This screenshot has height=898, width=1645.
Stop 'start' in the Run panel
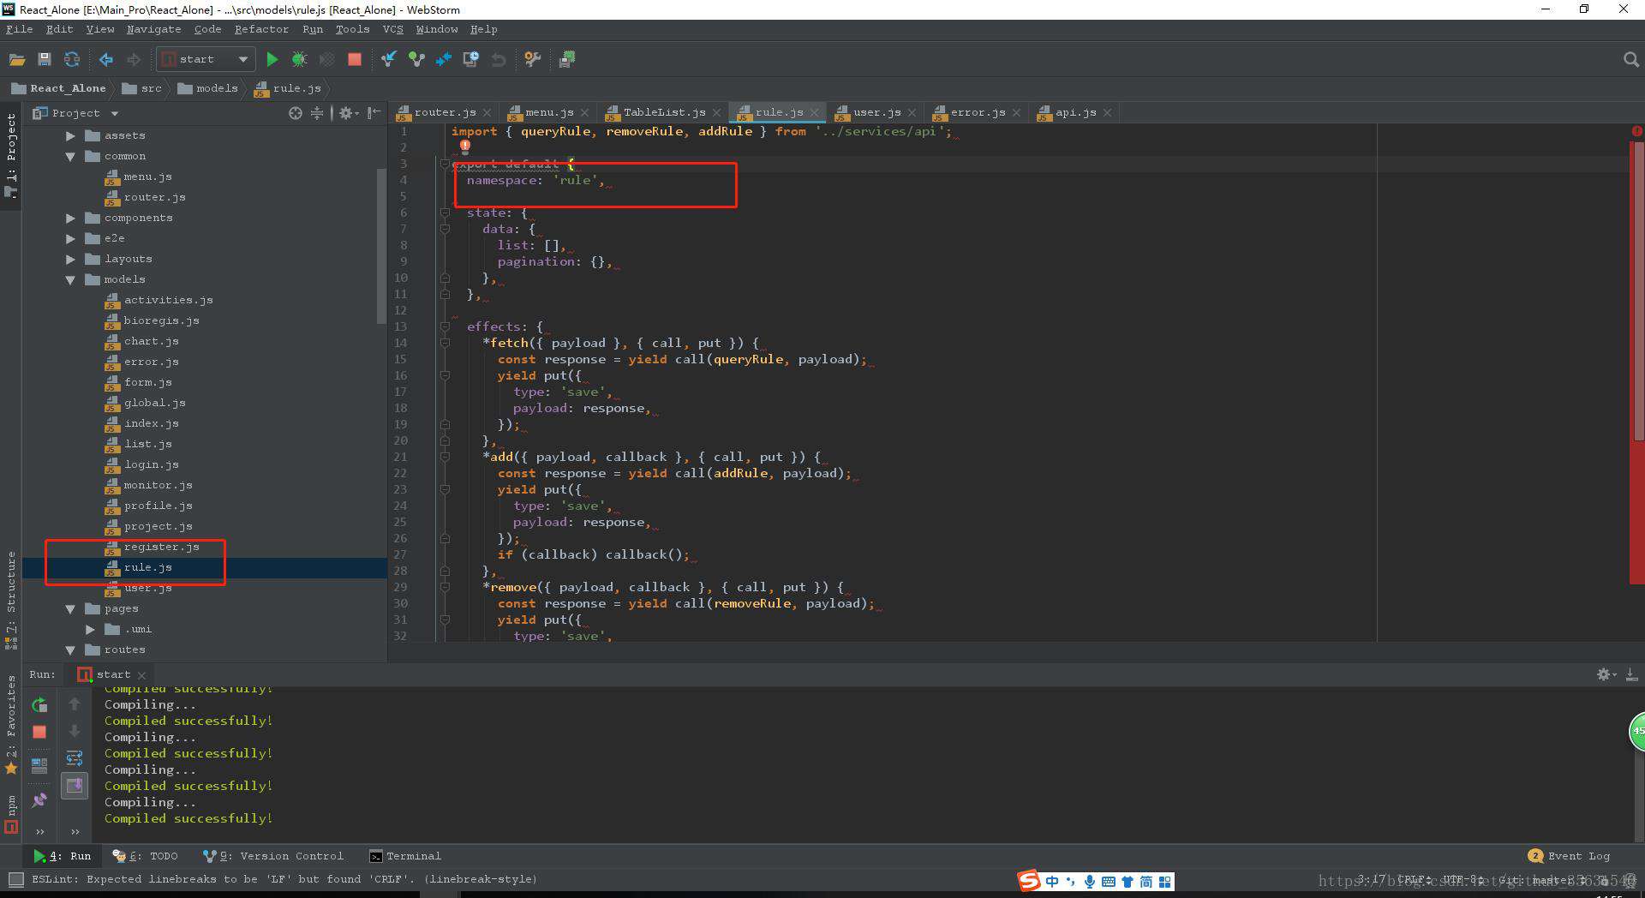39,732
